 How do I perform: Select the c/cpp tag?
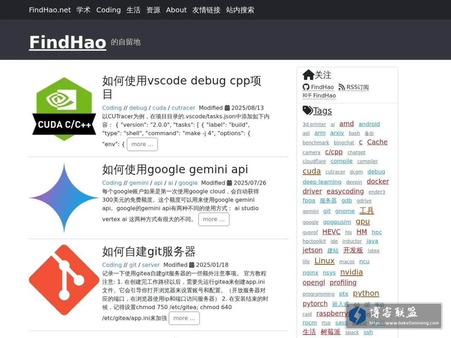coord(334,152)
